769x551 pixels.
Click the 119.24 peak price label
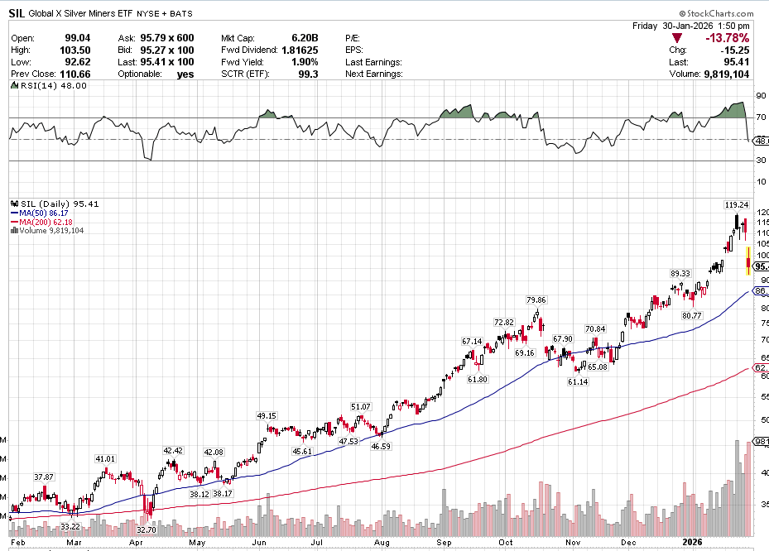click(x=736, y=204)
